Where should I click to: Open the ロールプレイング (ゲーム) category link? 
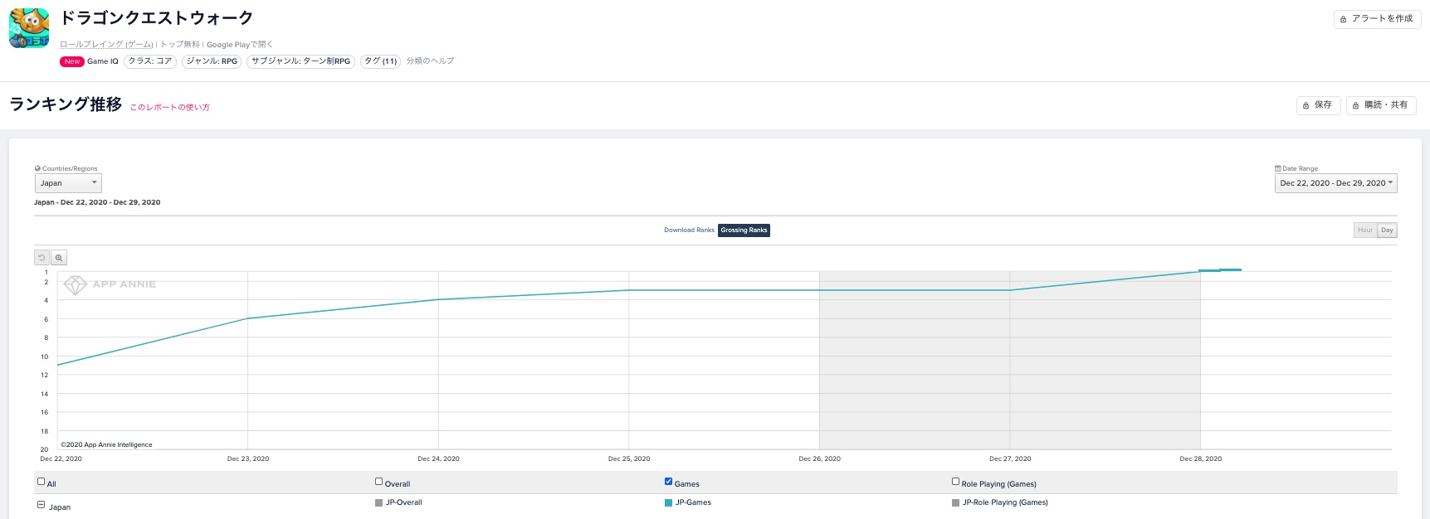click(106, 45)
